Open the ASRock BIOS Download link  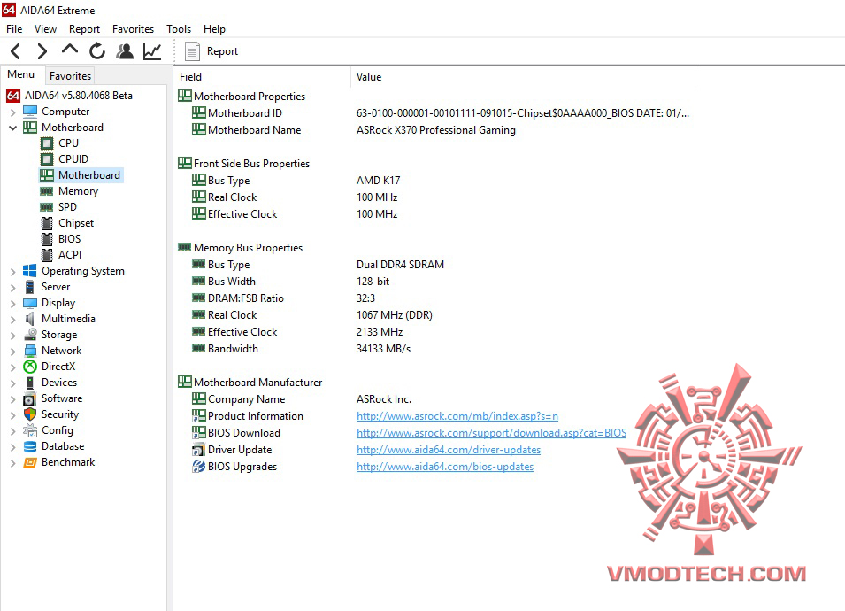[x=491, y=433]
